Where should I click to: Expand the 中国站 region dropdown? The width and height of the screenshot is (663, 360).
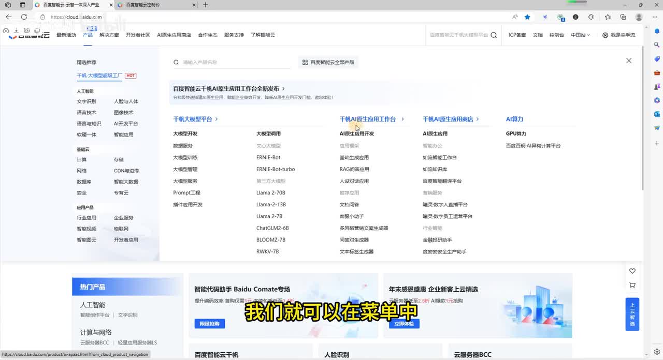tap(580, 35)
